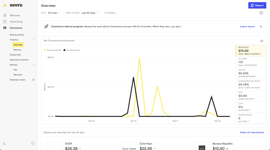This screenshot has width=270, height=150.
Task: Select the Clicks metric card
Action: [x=251, y=62]
